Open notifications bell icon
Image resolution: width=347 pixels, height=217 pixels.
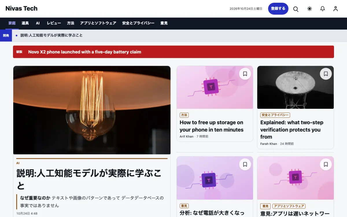click(x=323, y=9)
